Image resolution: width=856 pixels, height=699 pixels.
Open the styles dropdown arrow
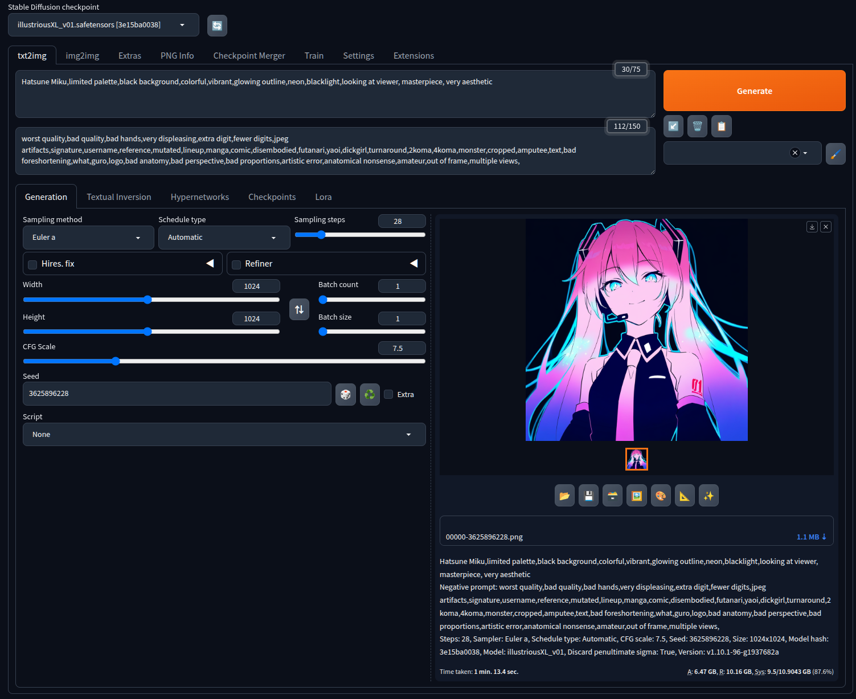(805, 153)
